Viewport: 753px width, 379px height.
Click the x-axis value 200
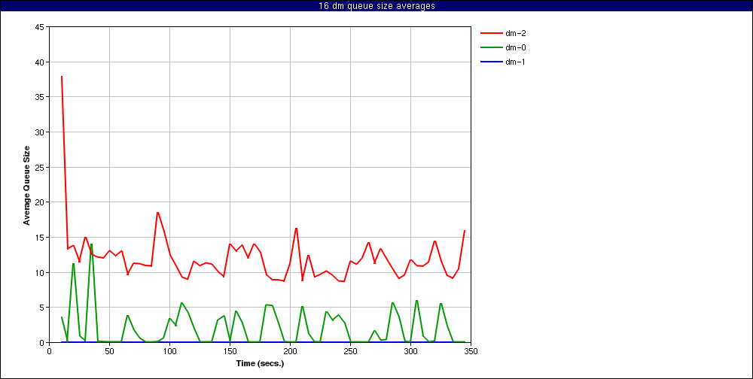point(290,351)
